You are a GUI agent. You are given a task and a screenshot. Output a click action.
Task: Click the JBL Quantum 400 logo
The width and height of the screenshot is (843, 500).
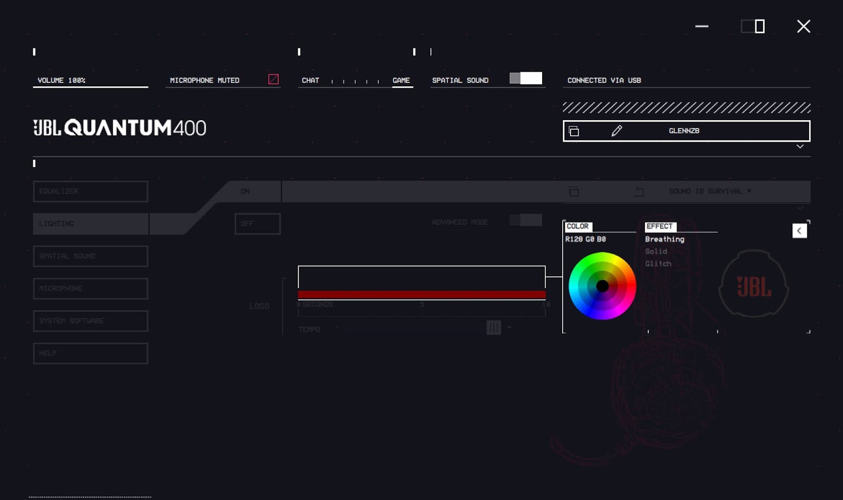coord(120,128)
